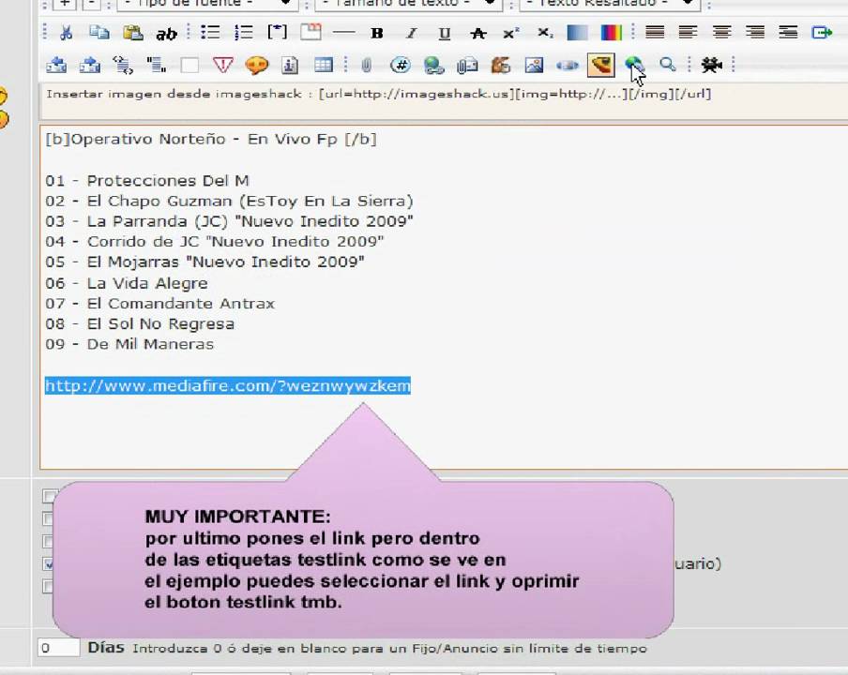The width and height of the screenshot is (848, 675).
Task: Click the Cut scissors icon
Action: (x=67, y=33)
